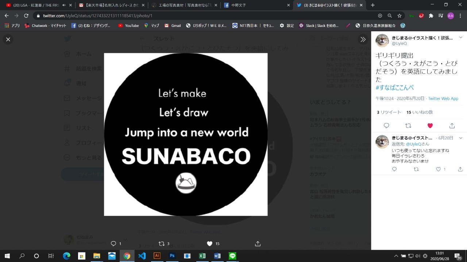View the 15 いいねの数 list

pos(420,112)
